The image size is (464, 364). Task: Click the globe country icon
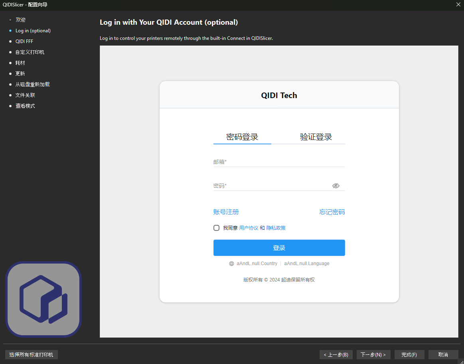[231, 264]
